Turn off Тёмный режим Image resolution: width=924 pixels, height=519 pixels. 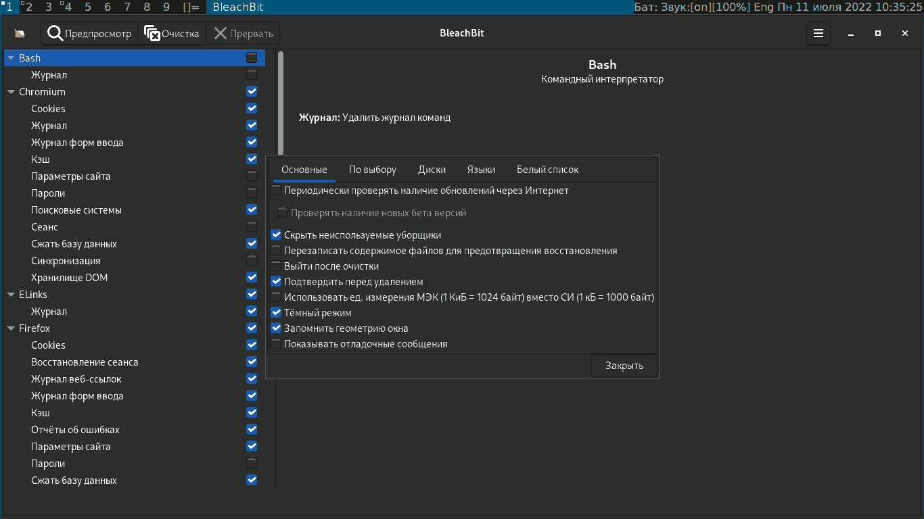pos(276,313)
